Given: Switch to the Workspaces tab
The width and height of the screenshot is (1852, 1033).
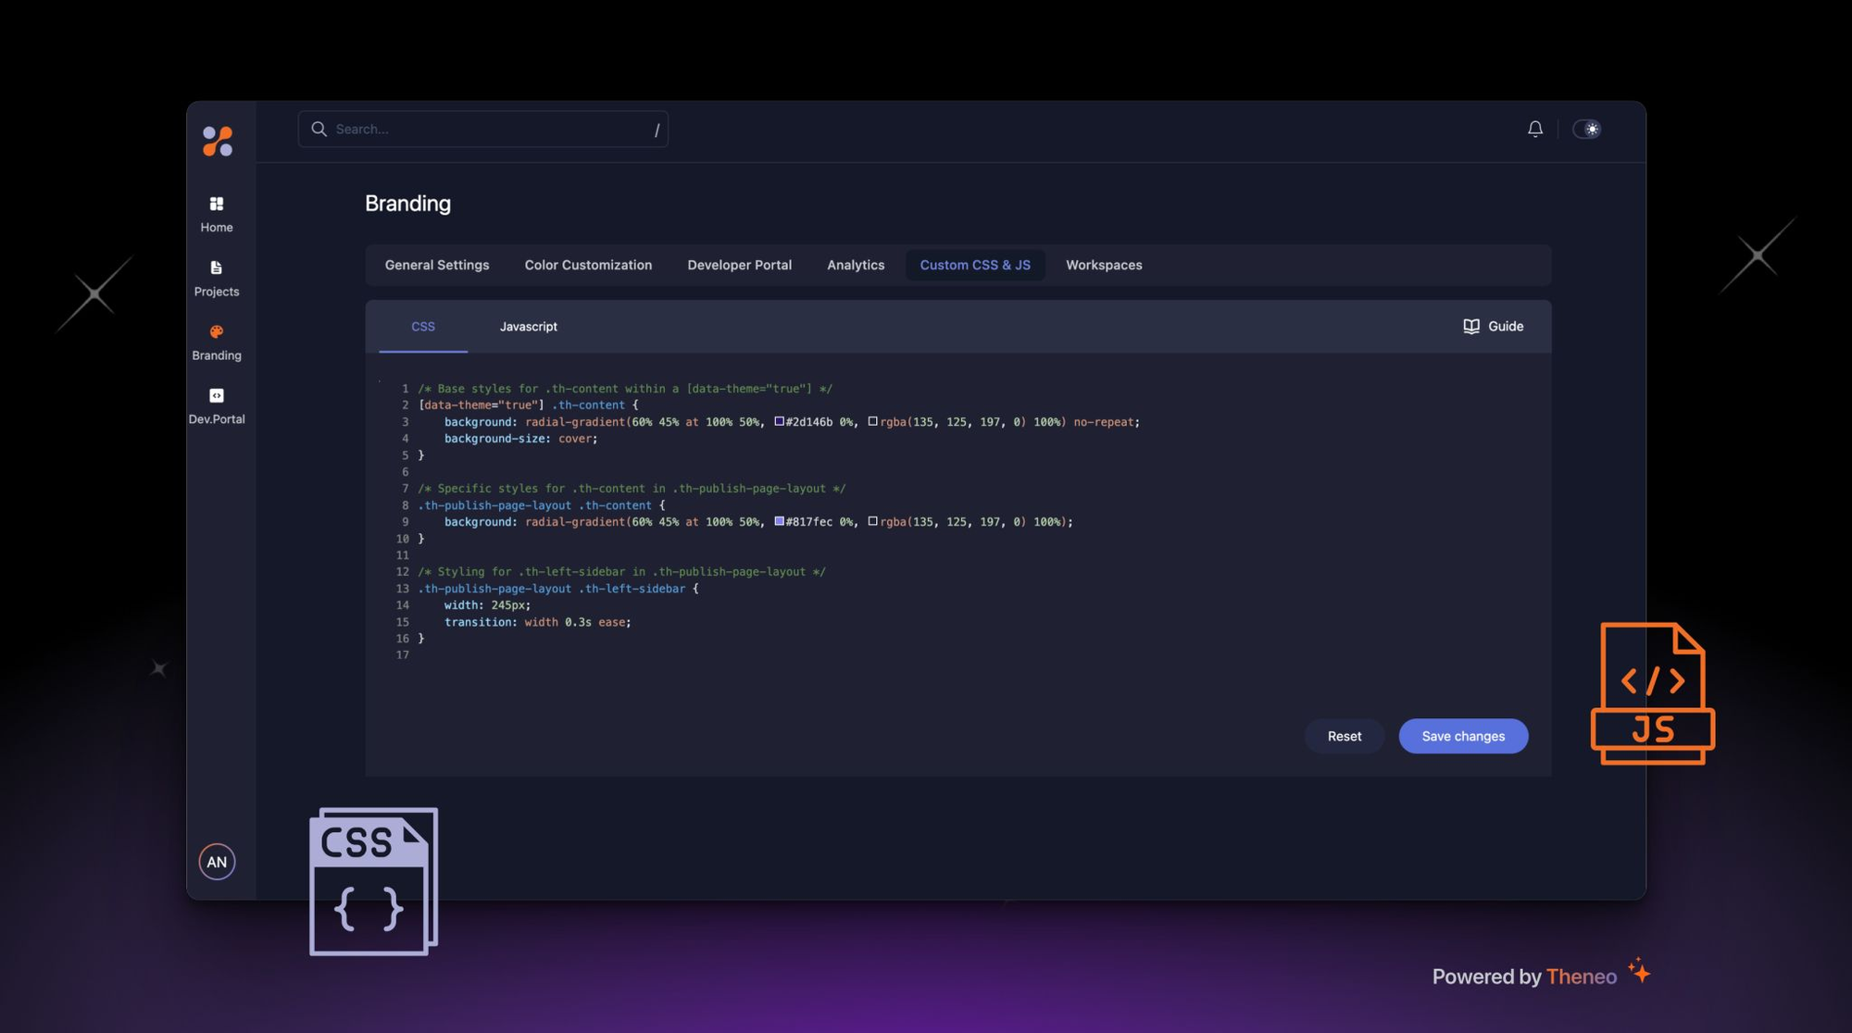Looking at the screenshot, I should coord(1104,265).
